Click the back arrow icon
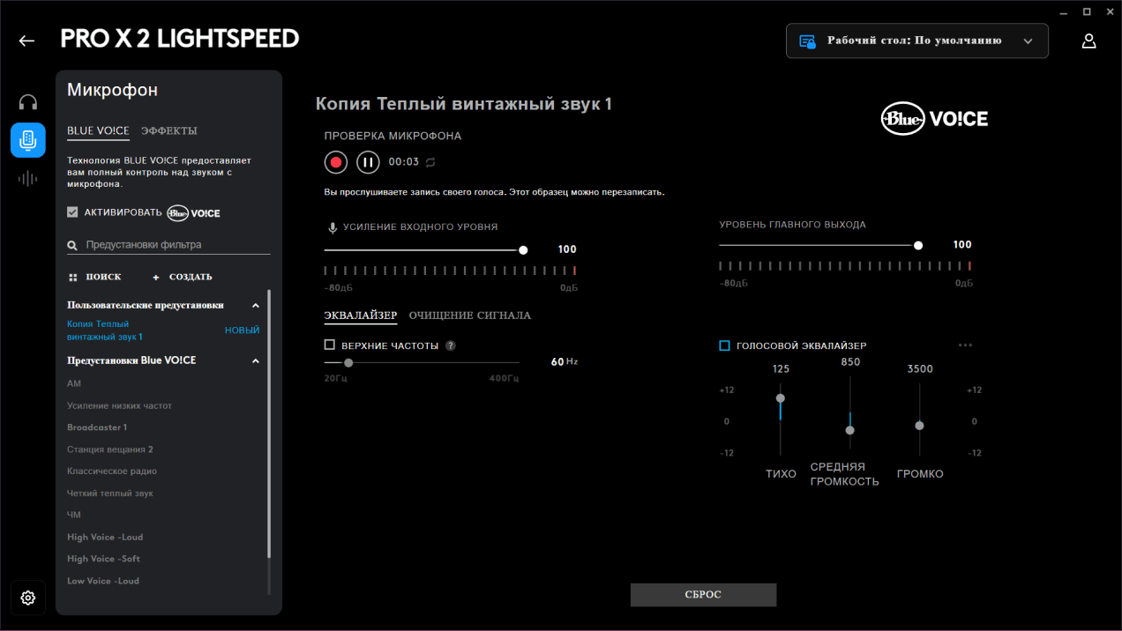 pos(26,41)
